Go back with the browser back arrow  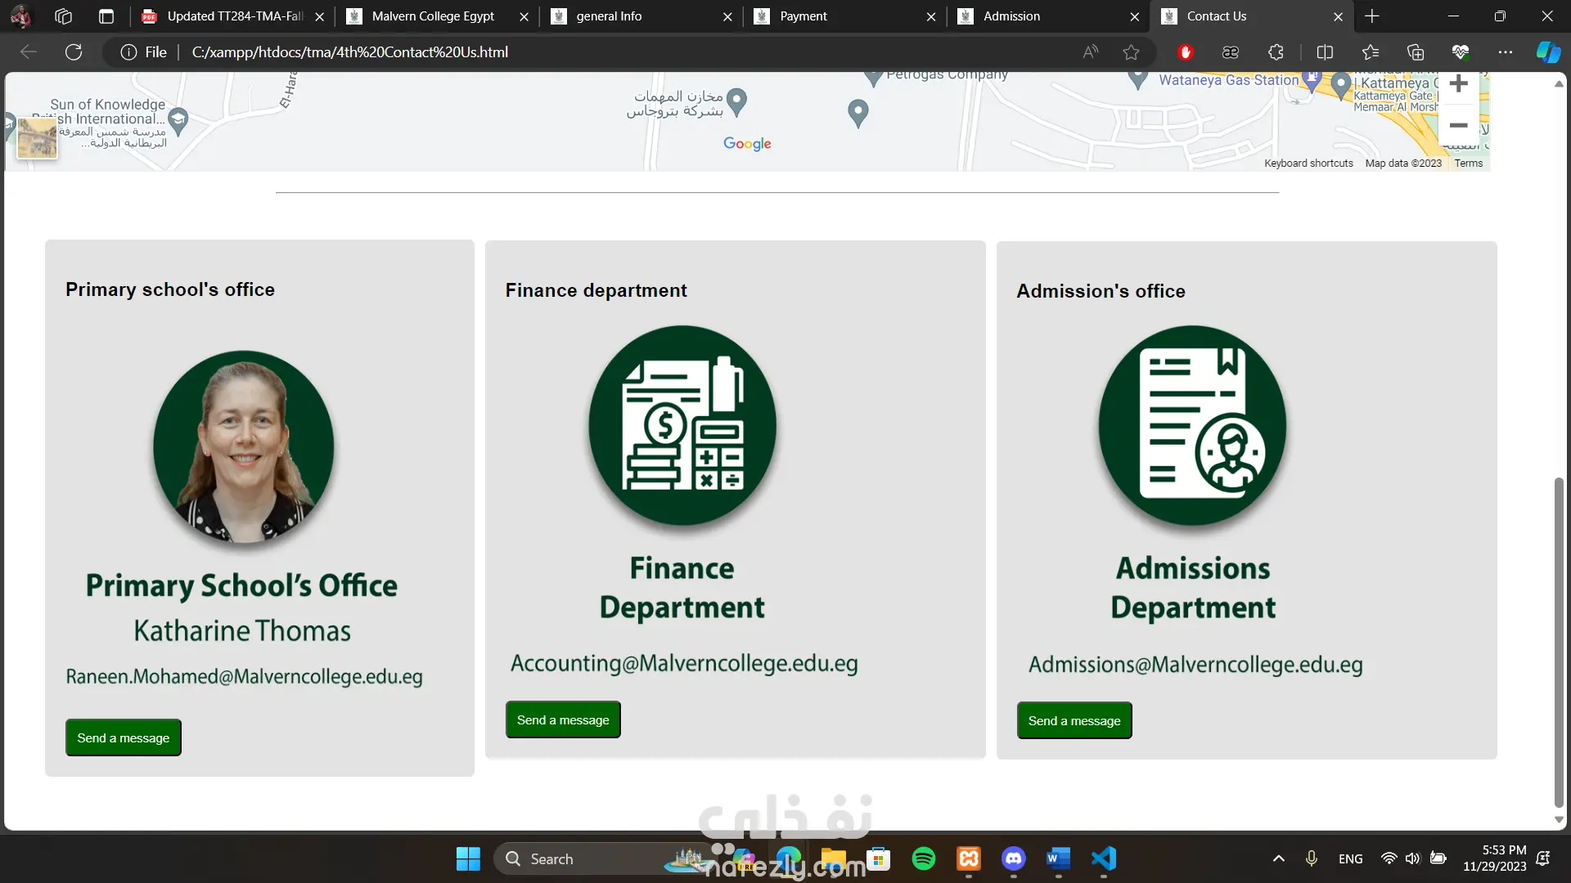coord(29,52)
